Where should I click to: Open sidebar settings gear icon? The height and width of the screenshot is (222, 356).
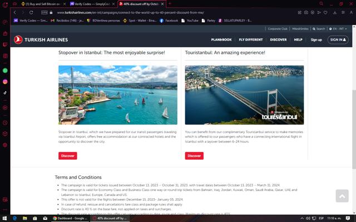pos(5,145)
